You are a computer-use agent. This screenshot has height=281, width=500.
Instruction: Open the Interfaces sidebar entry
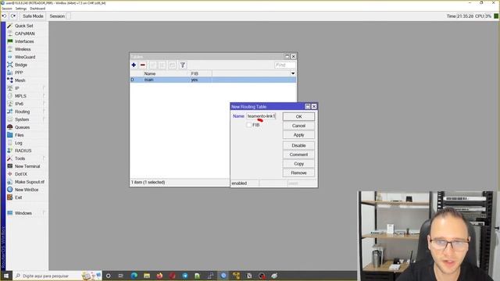click(24, 41)
